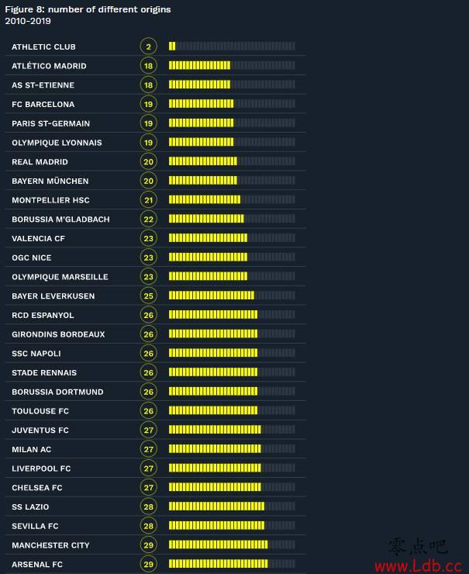
Task: Select the circled 19 badge beside FC Barcelona
Action: click(148, 104)
